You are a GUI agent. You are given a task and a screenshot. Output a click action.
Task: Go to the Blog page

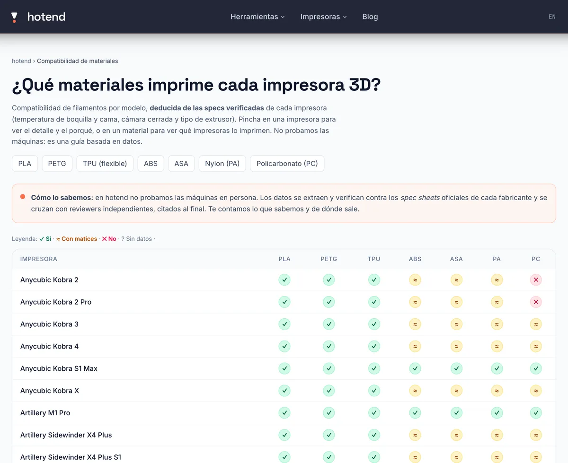[x=370, y=17]
